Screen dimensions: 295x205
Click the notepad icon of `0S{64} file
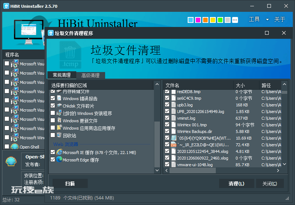(174, 138)
